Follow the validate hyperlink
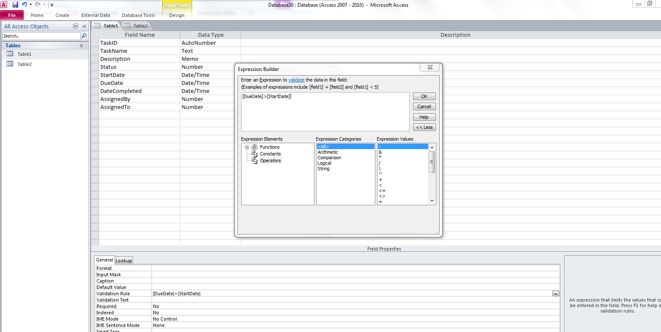This screenshot has height=332, width=661. [296, 80]
